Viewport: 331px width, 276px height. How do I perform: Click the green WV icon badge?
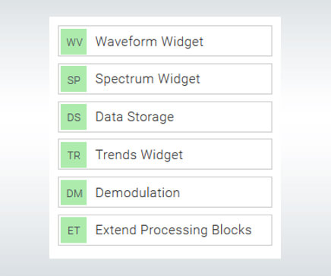(74, 42)
